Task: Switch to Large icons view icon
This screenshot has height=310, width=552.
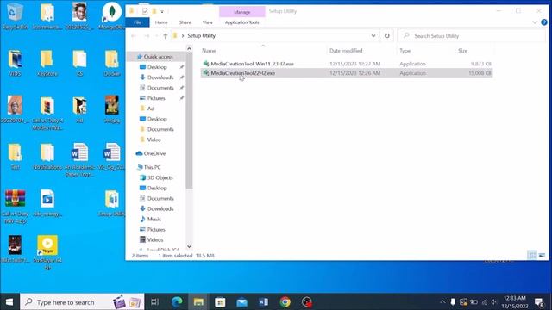Action: point(542,255)
